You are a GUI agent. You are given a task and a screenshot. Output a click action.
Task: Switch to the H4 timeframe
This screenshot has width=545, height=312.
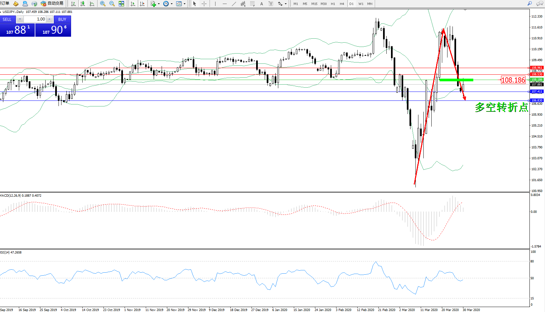342,4
